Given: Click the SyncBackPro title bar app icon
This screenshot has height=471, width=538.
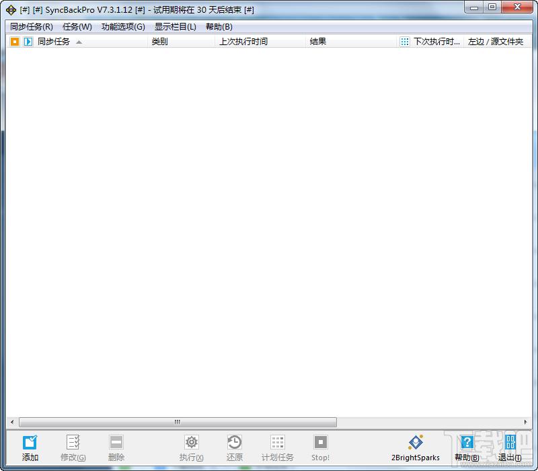Looking at the screenshot, I should coord(11,10).
